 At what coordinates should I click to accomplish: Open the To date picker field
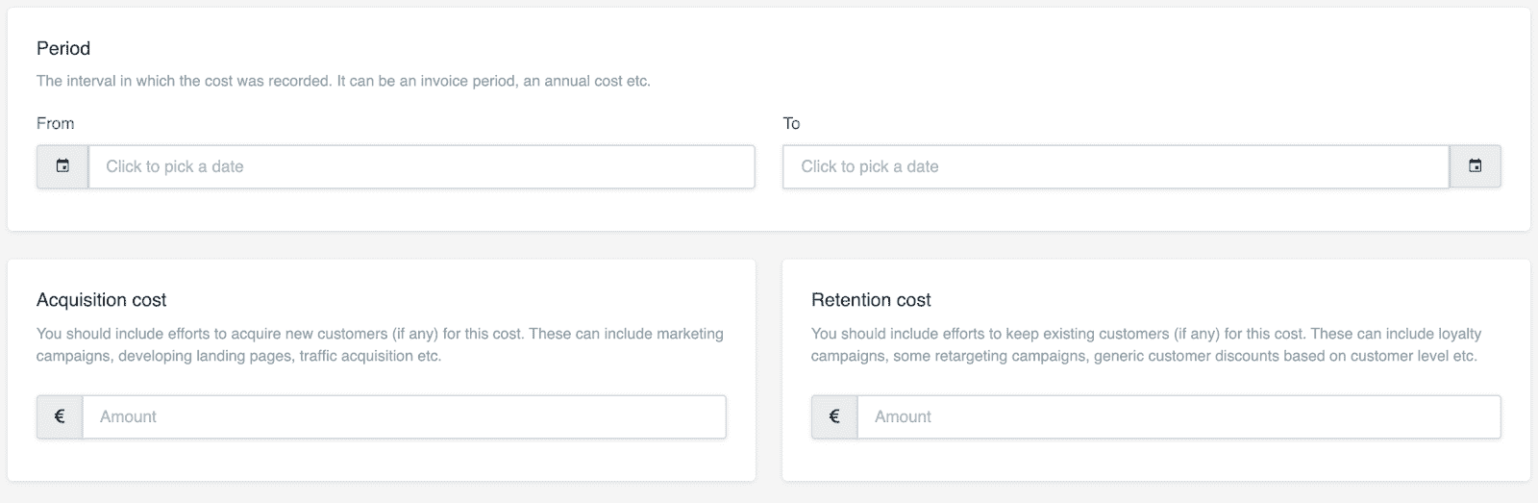[x=1115, y=166]
